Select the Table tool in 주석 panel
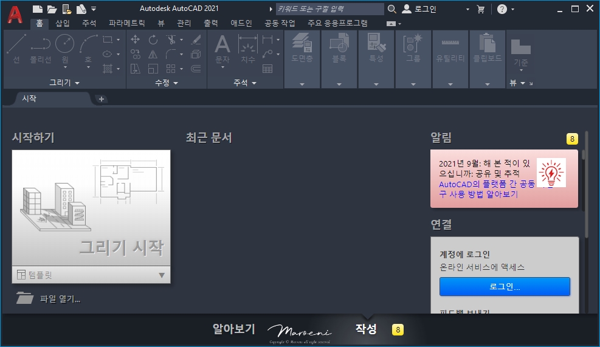600x347 pixels. coord(267,69)
